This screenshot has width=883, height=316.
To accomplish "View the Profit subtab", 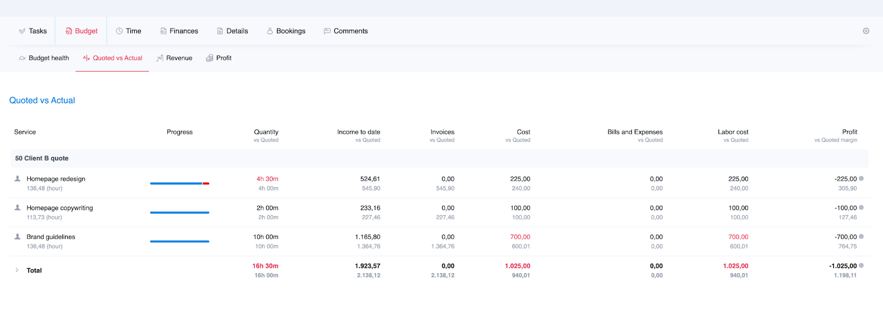I will click(x=219, y=58).
